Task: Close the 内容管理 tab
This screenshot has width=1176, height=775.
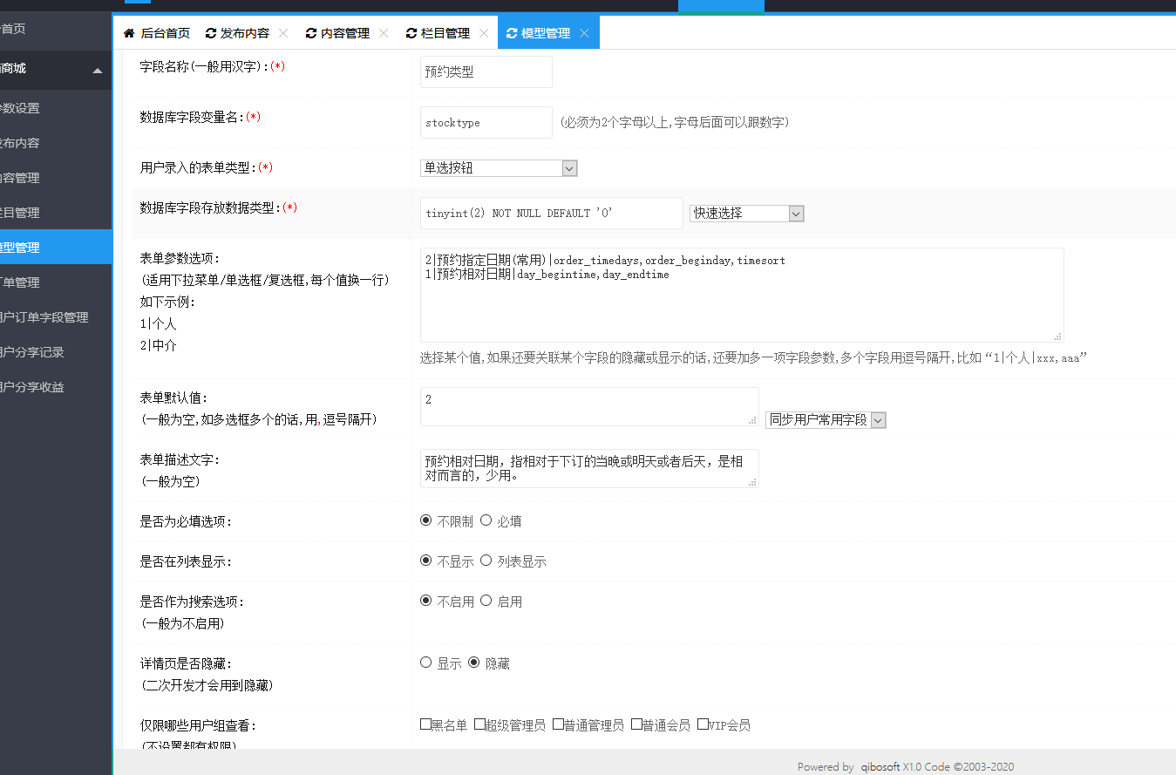Action: coord(384,33)
